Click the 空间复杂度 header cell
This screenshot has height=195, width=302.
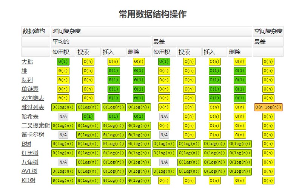click(268, 31)
